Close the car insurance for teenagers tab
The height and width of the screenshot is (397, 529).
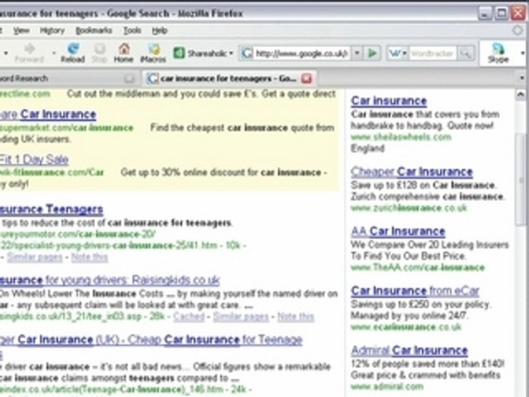(307, 78)
